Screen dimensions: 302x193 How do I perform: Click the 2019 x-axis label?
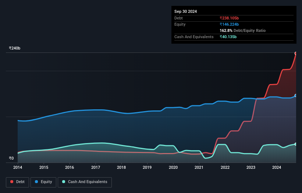(x=147, y=167)
